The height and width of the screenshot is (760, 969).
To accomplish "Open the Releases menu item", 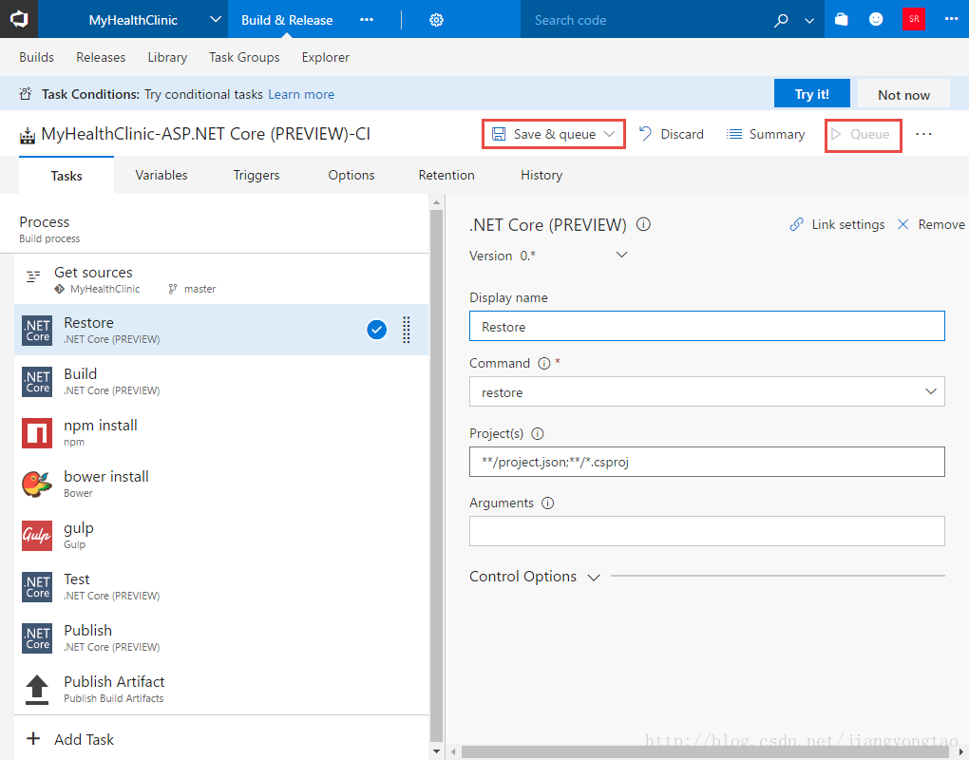I will click(x=101, y=57).
